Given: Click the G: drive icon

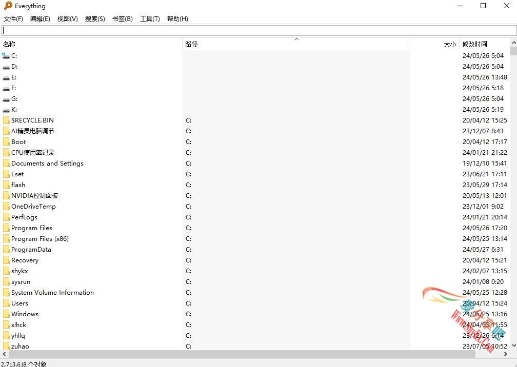Looking at the screenshot, I should click(x=6, y=99).
